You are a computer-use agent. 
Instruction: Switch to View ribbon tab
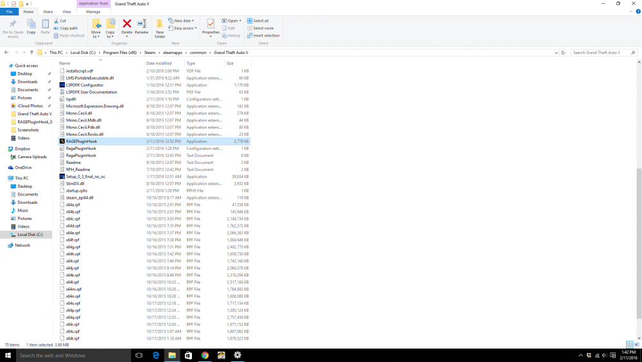[x=66, y=12]
